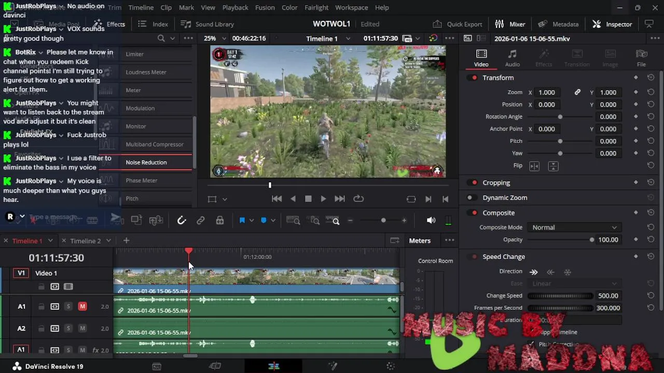Toggle the Cropping section switch
The image size is (664, 373).
(473, 183)
